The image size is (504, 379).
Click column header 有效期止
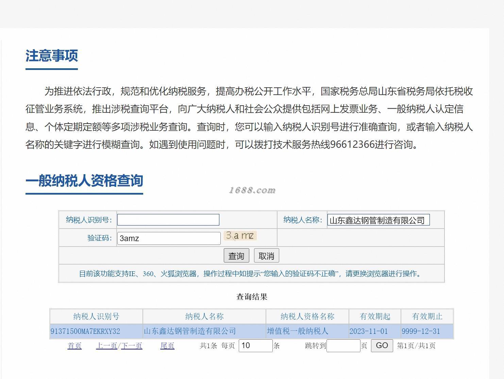427,317
